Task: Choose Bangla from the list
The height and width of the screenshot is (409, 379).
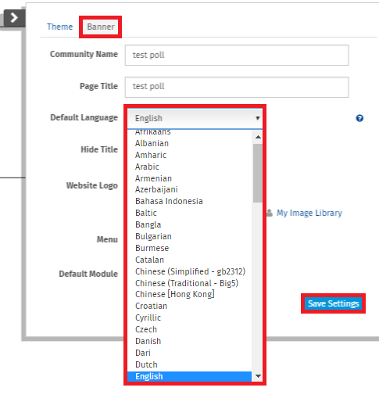Action: 189,224
